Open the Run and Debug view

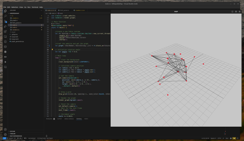(x=5, y=26)
